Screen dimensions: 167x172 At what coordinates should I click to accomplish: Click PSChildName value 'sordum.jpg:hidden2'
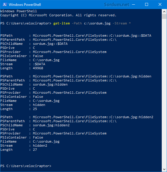pyautogui.click(x=51, y=125)
